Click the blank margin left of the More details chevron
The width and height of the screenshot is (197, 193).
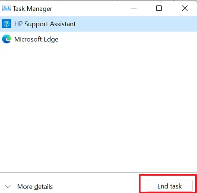pos(2,187)
